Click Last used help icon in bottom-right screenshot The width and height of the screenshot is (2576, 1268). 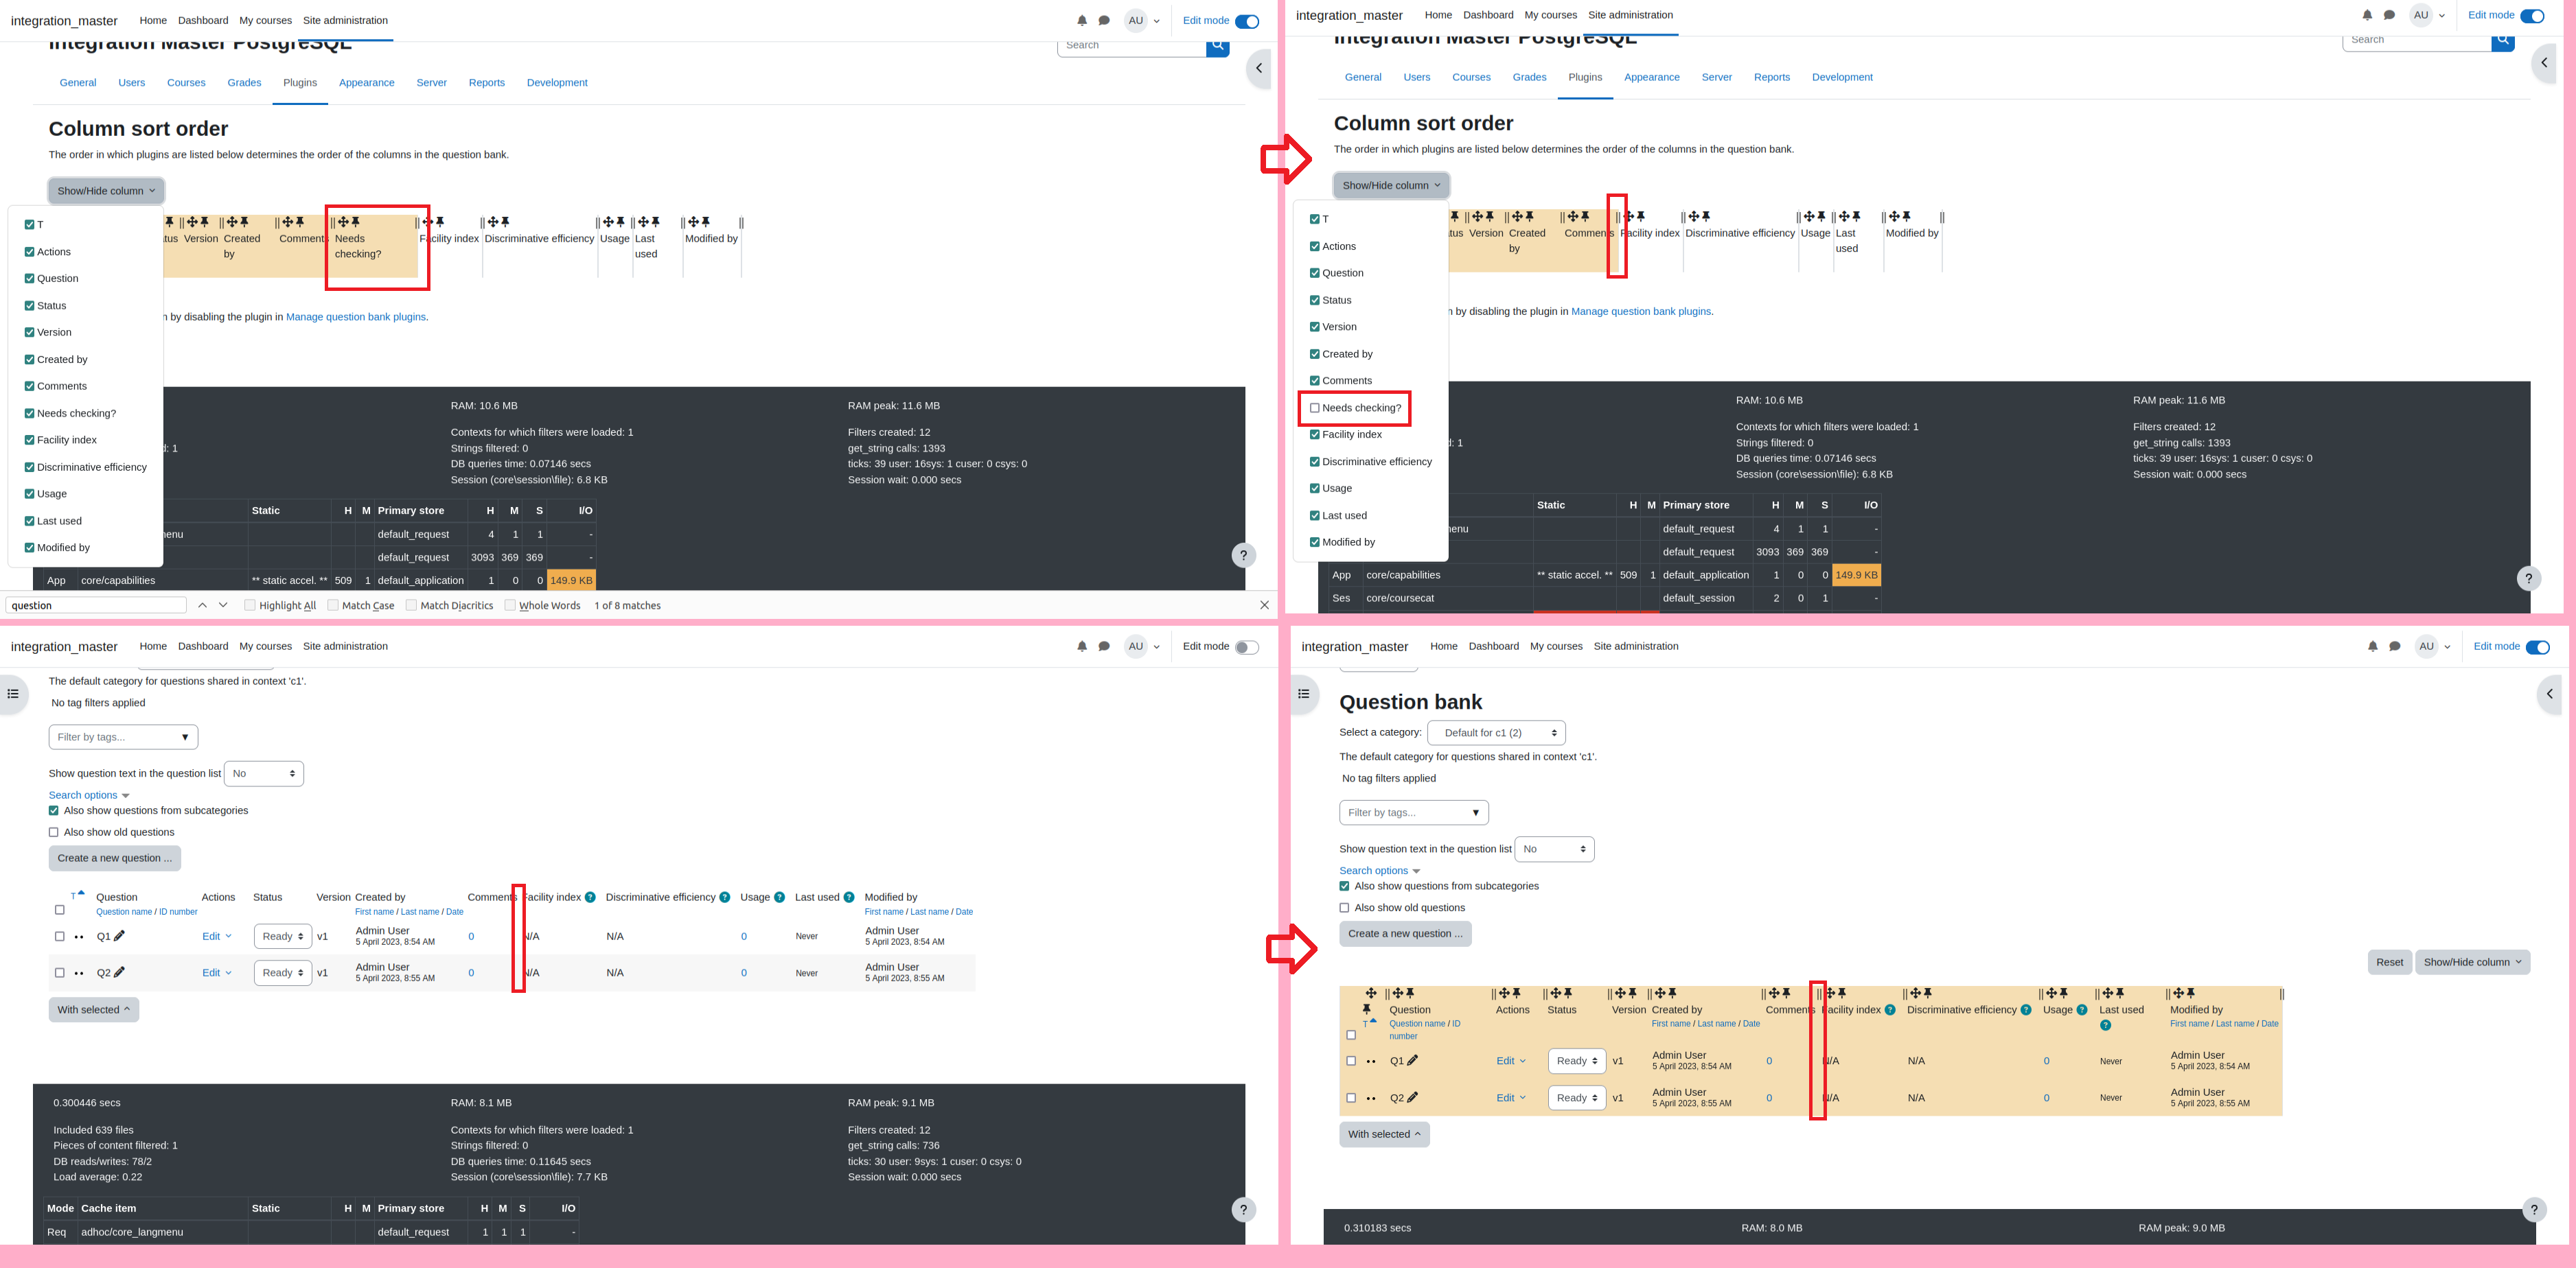pyautogui.click(x=2105, y=1025)
